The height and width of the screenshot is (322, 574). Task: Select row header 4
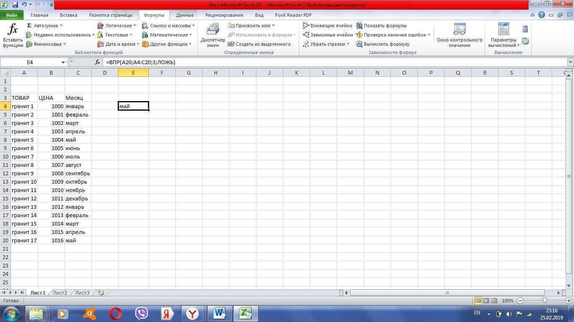click(5, 106)
